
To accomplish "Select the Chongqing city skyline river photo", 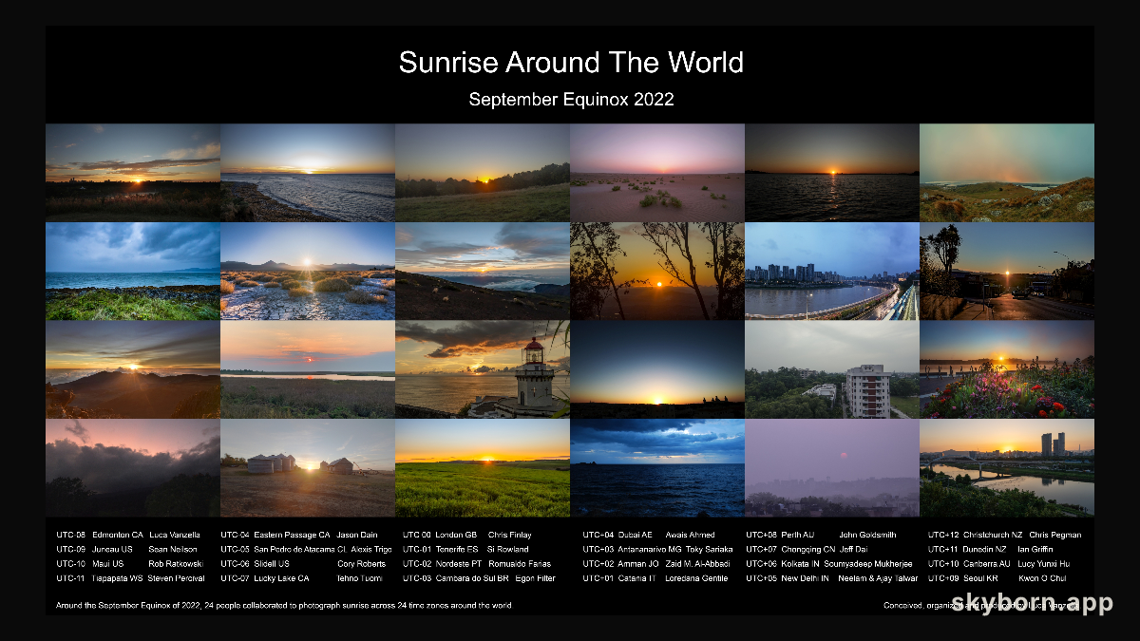I will (832, 271).
